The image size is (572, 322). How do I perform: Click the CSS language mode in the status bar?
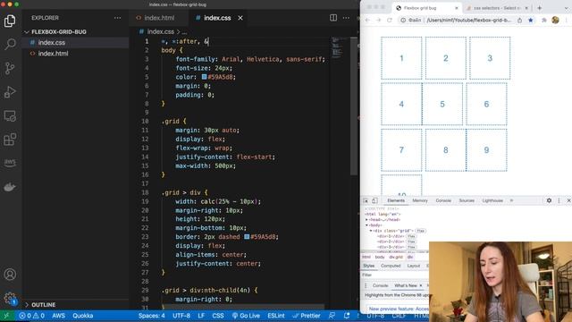(218, 316)
